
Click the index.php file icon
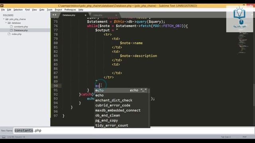click(x=9, y=34)
